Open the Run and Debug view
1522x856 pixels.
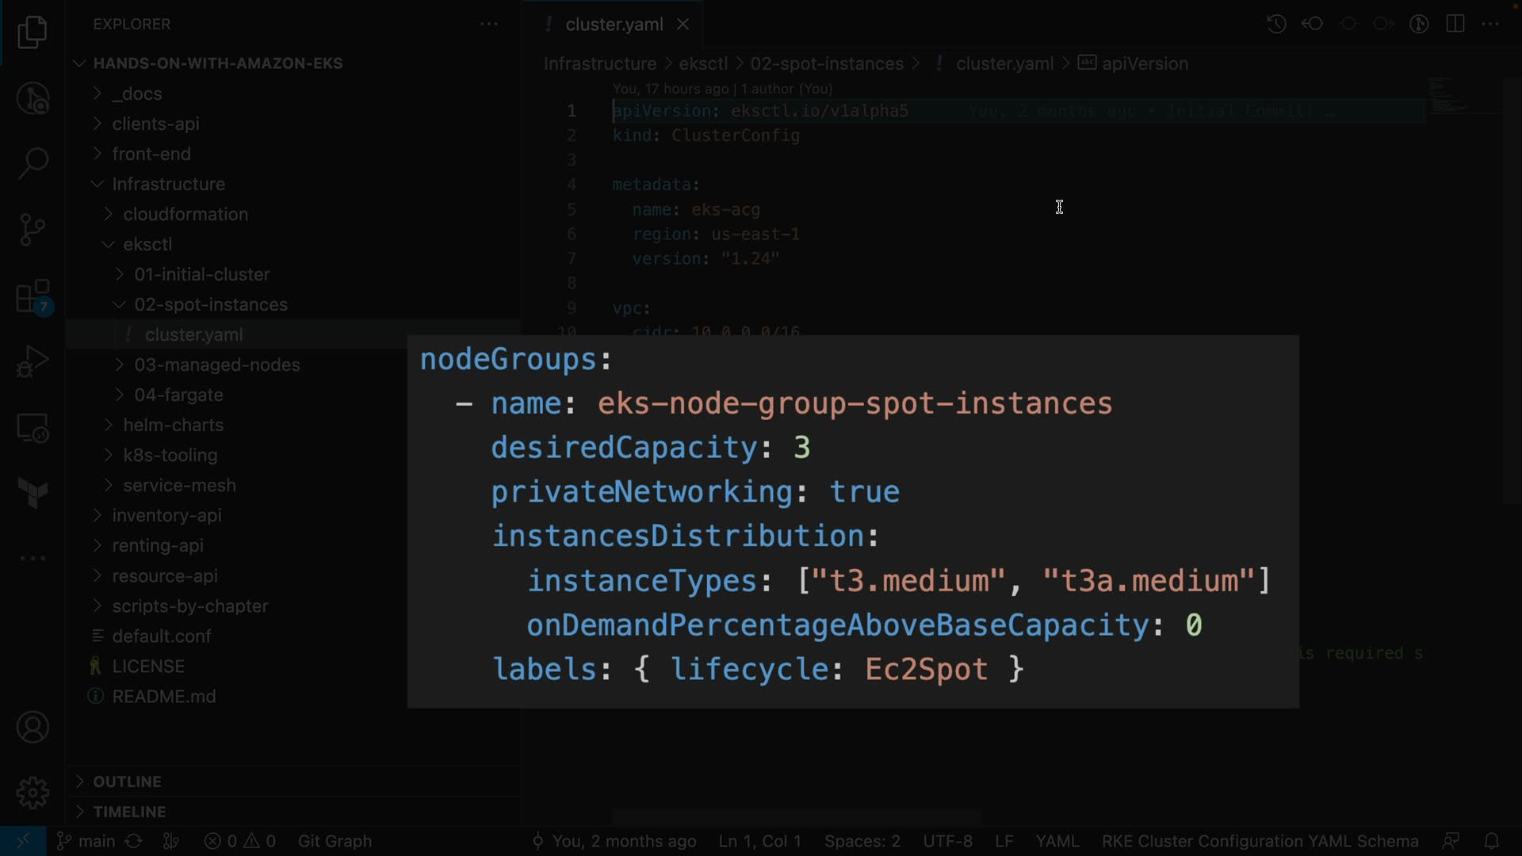coord(33,362)
